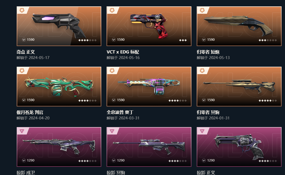Select the 偃月苍龙 判官 green dragon skin

pyautogui.click(x=59, y=87)
